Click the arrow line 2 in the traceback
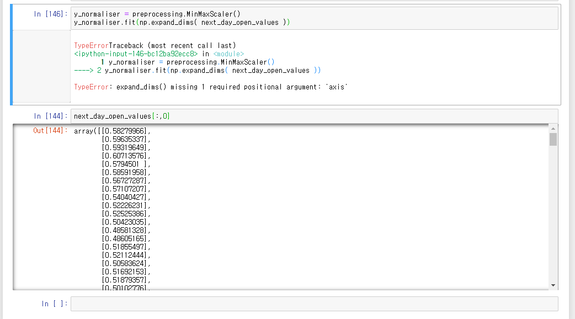Viewport: 575px width, 319px height. (x=198, y=71)
